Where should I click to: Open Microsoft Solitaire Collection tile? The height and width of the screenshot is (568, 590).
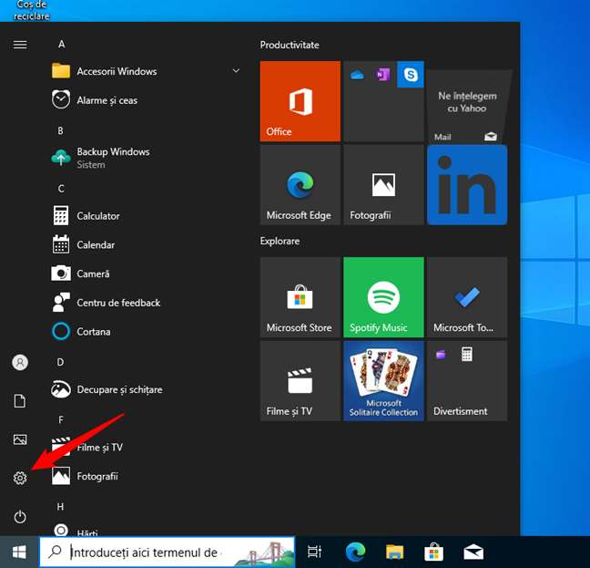383,382
